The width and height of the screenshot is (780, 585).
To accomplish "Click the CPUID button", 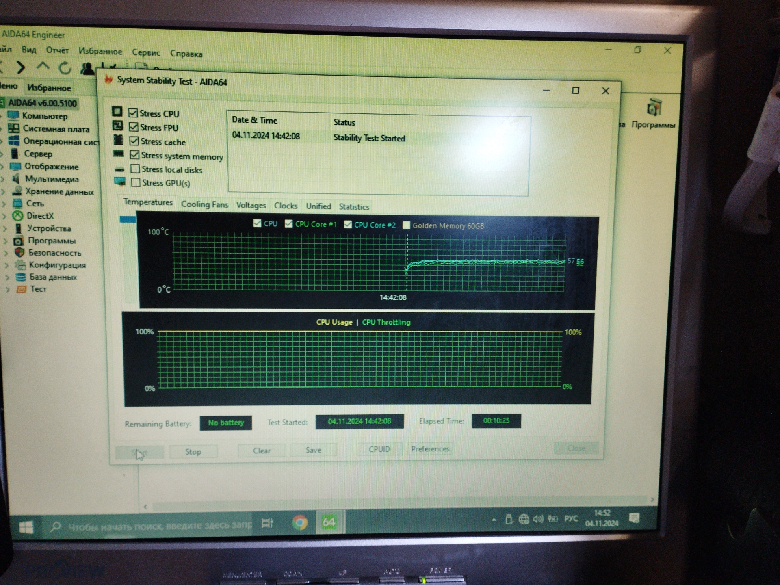I will [x=379, y=449].
